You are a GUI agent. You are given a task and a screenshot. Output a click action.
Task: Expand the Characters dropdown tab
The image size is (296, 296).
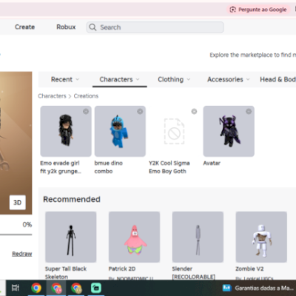120,79
